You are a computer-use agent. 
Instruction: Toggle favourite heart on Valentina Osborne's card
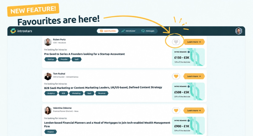click(x=176, y=110)
